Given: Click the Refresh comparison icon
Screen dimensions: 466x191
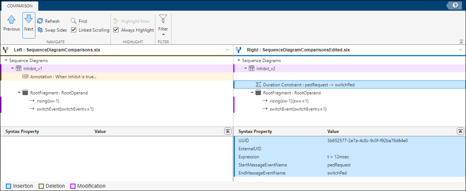Looking at the screenshot, I should pyautogui.click(x=40, y=21).
